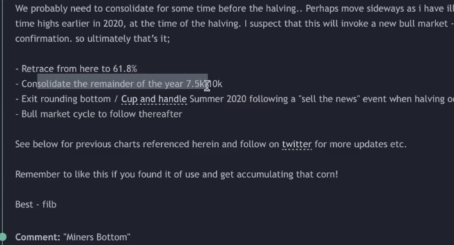Click the "Bull market cycle to follow thereafter" bullet
This screenshot has height=245, width=454.
98,114
